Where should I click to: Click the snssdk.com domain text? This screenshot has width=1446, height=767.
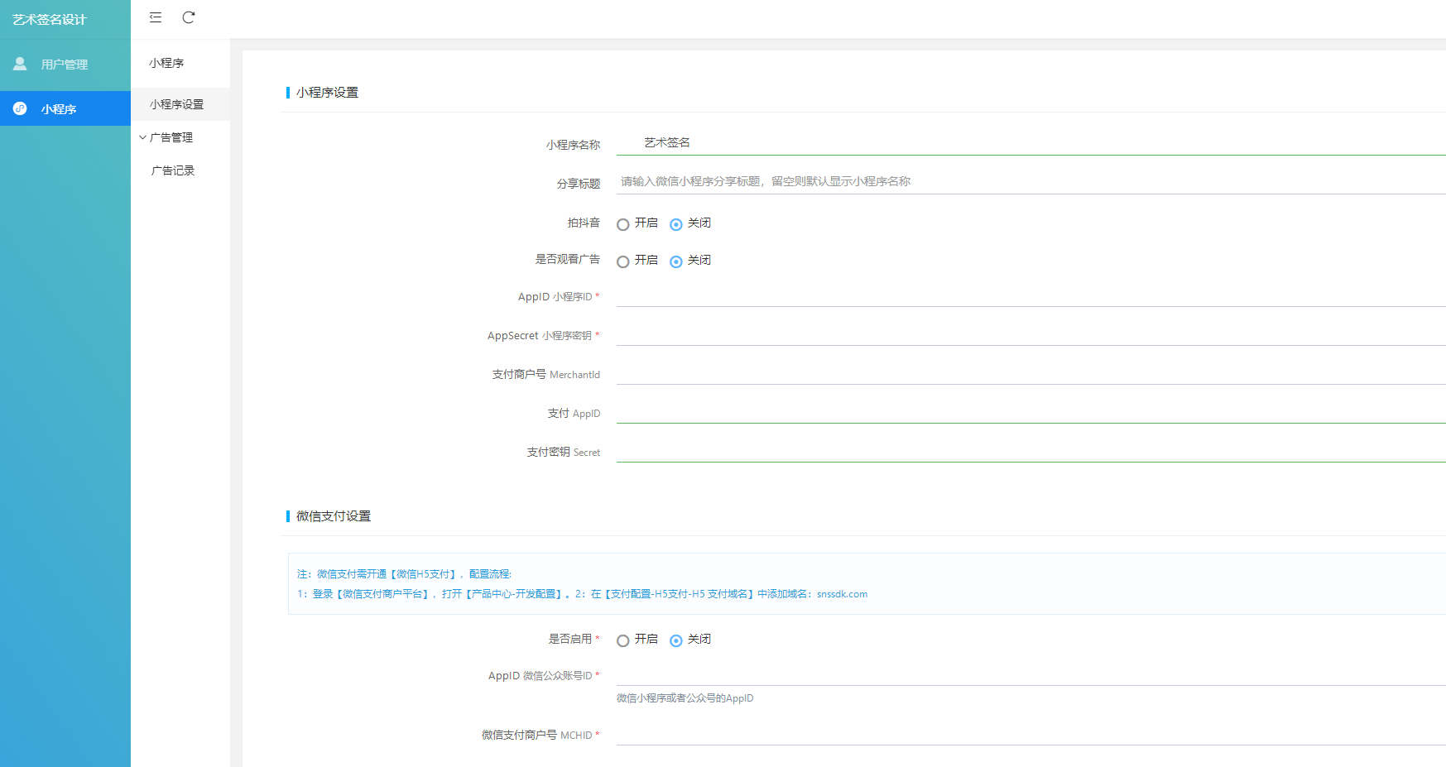coord(842,594)
